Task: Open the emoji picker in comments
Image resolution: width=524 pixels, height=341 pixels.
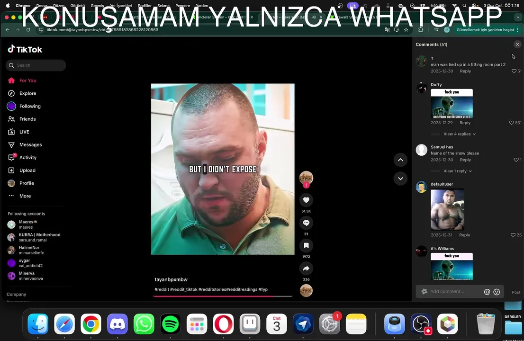Action: (497, 292)
